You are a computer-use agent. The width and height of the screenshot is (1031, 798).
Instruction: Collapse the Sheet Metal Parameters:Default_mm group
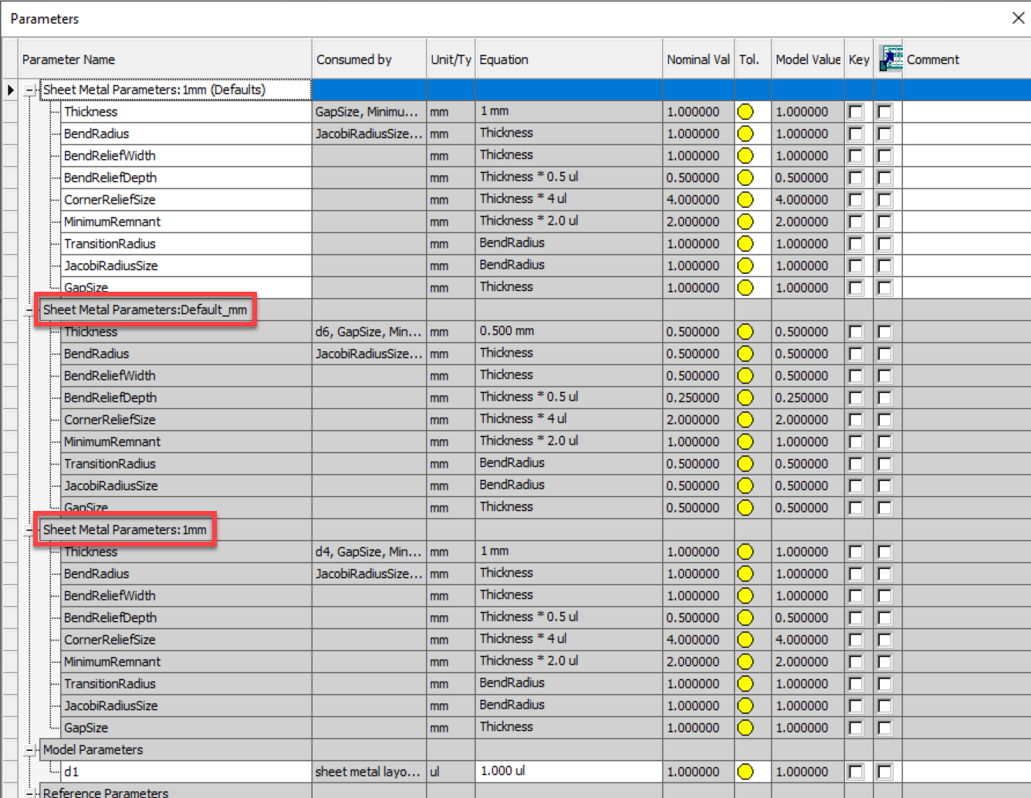pyautogui.click(x=29, y=309)
